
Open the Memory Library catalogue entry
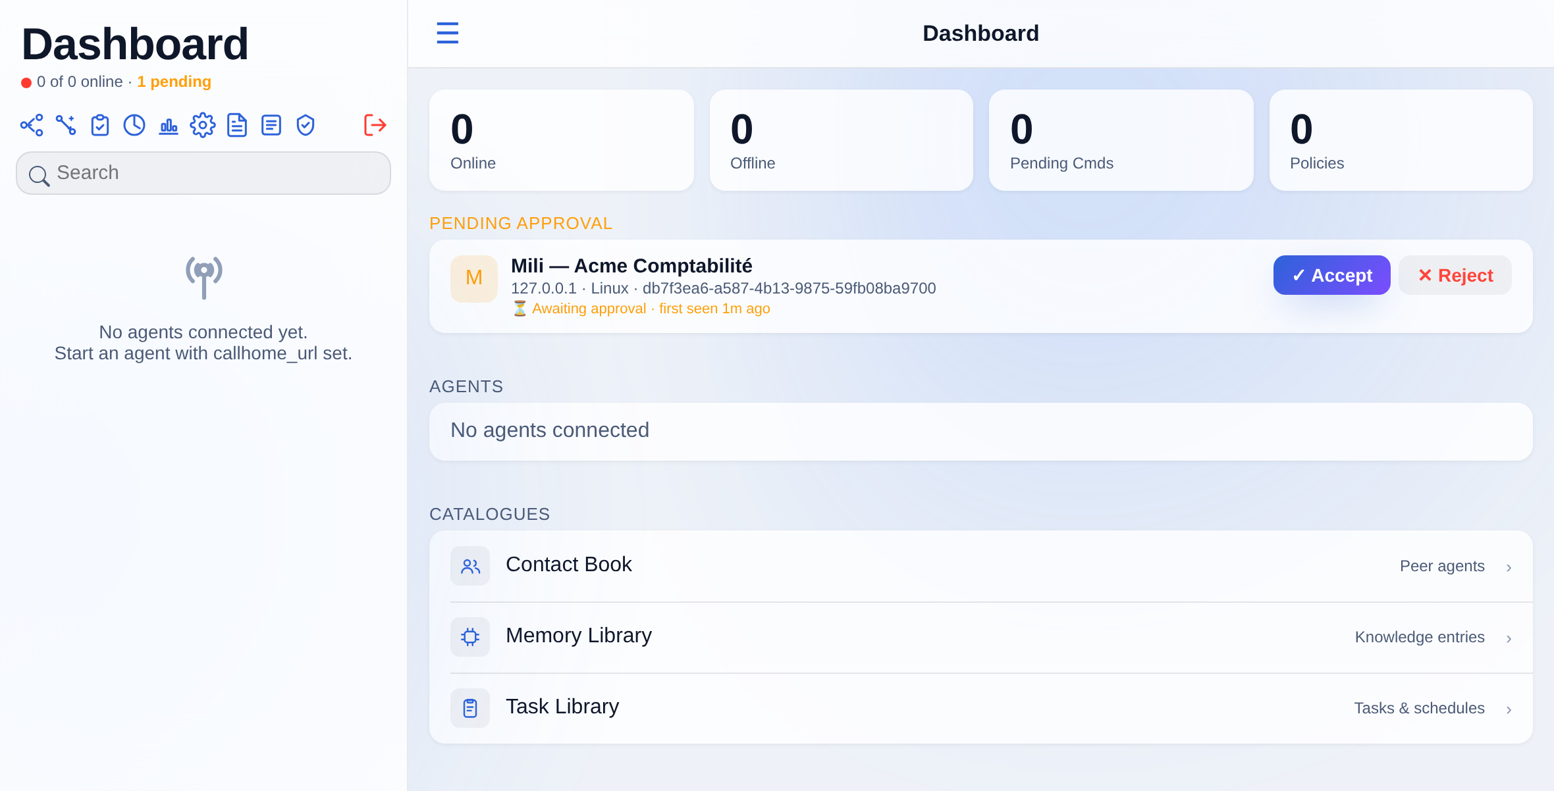click(981, 637)
